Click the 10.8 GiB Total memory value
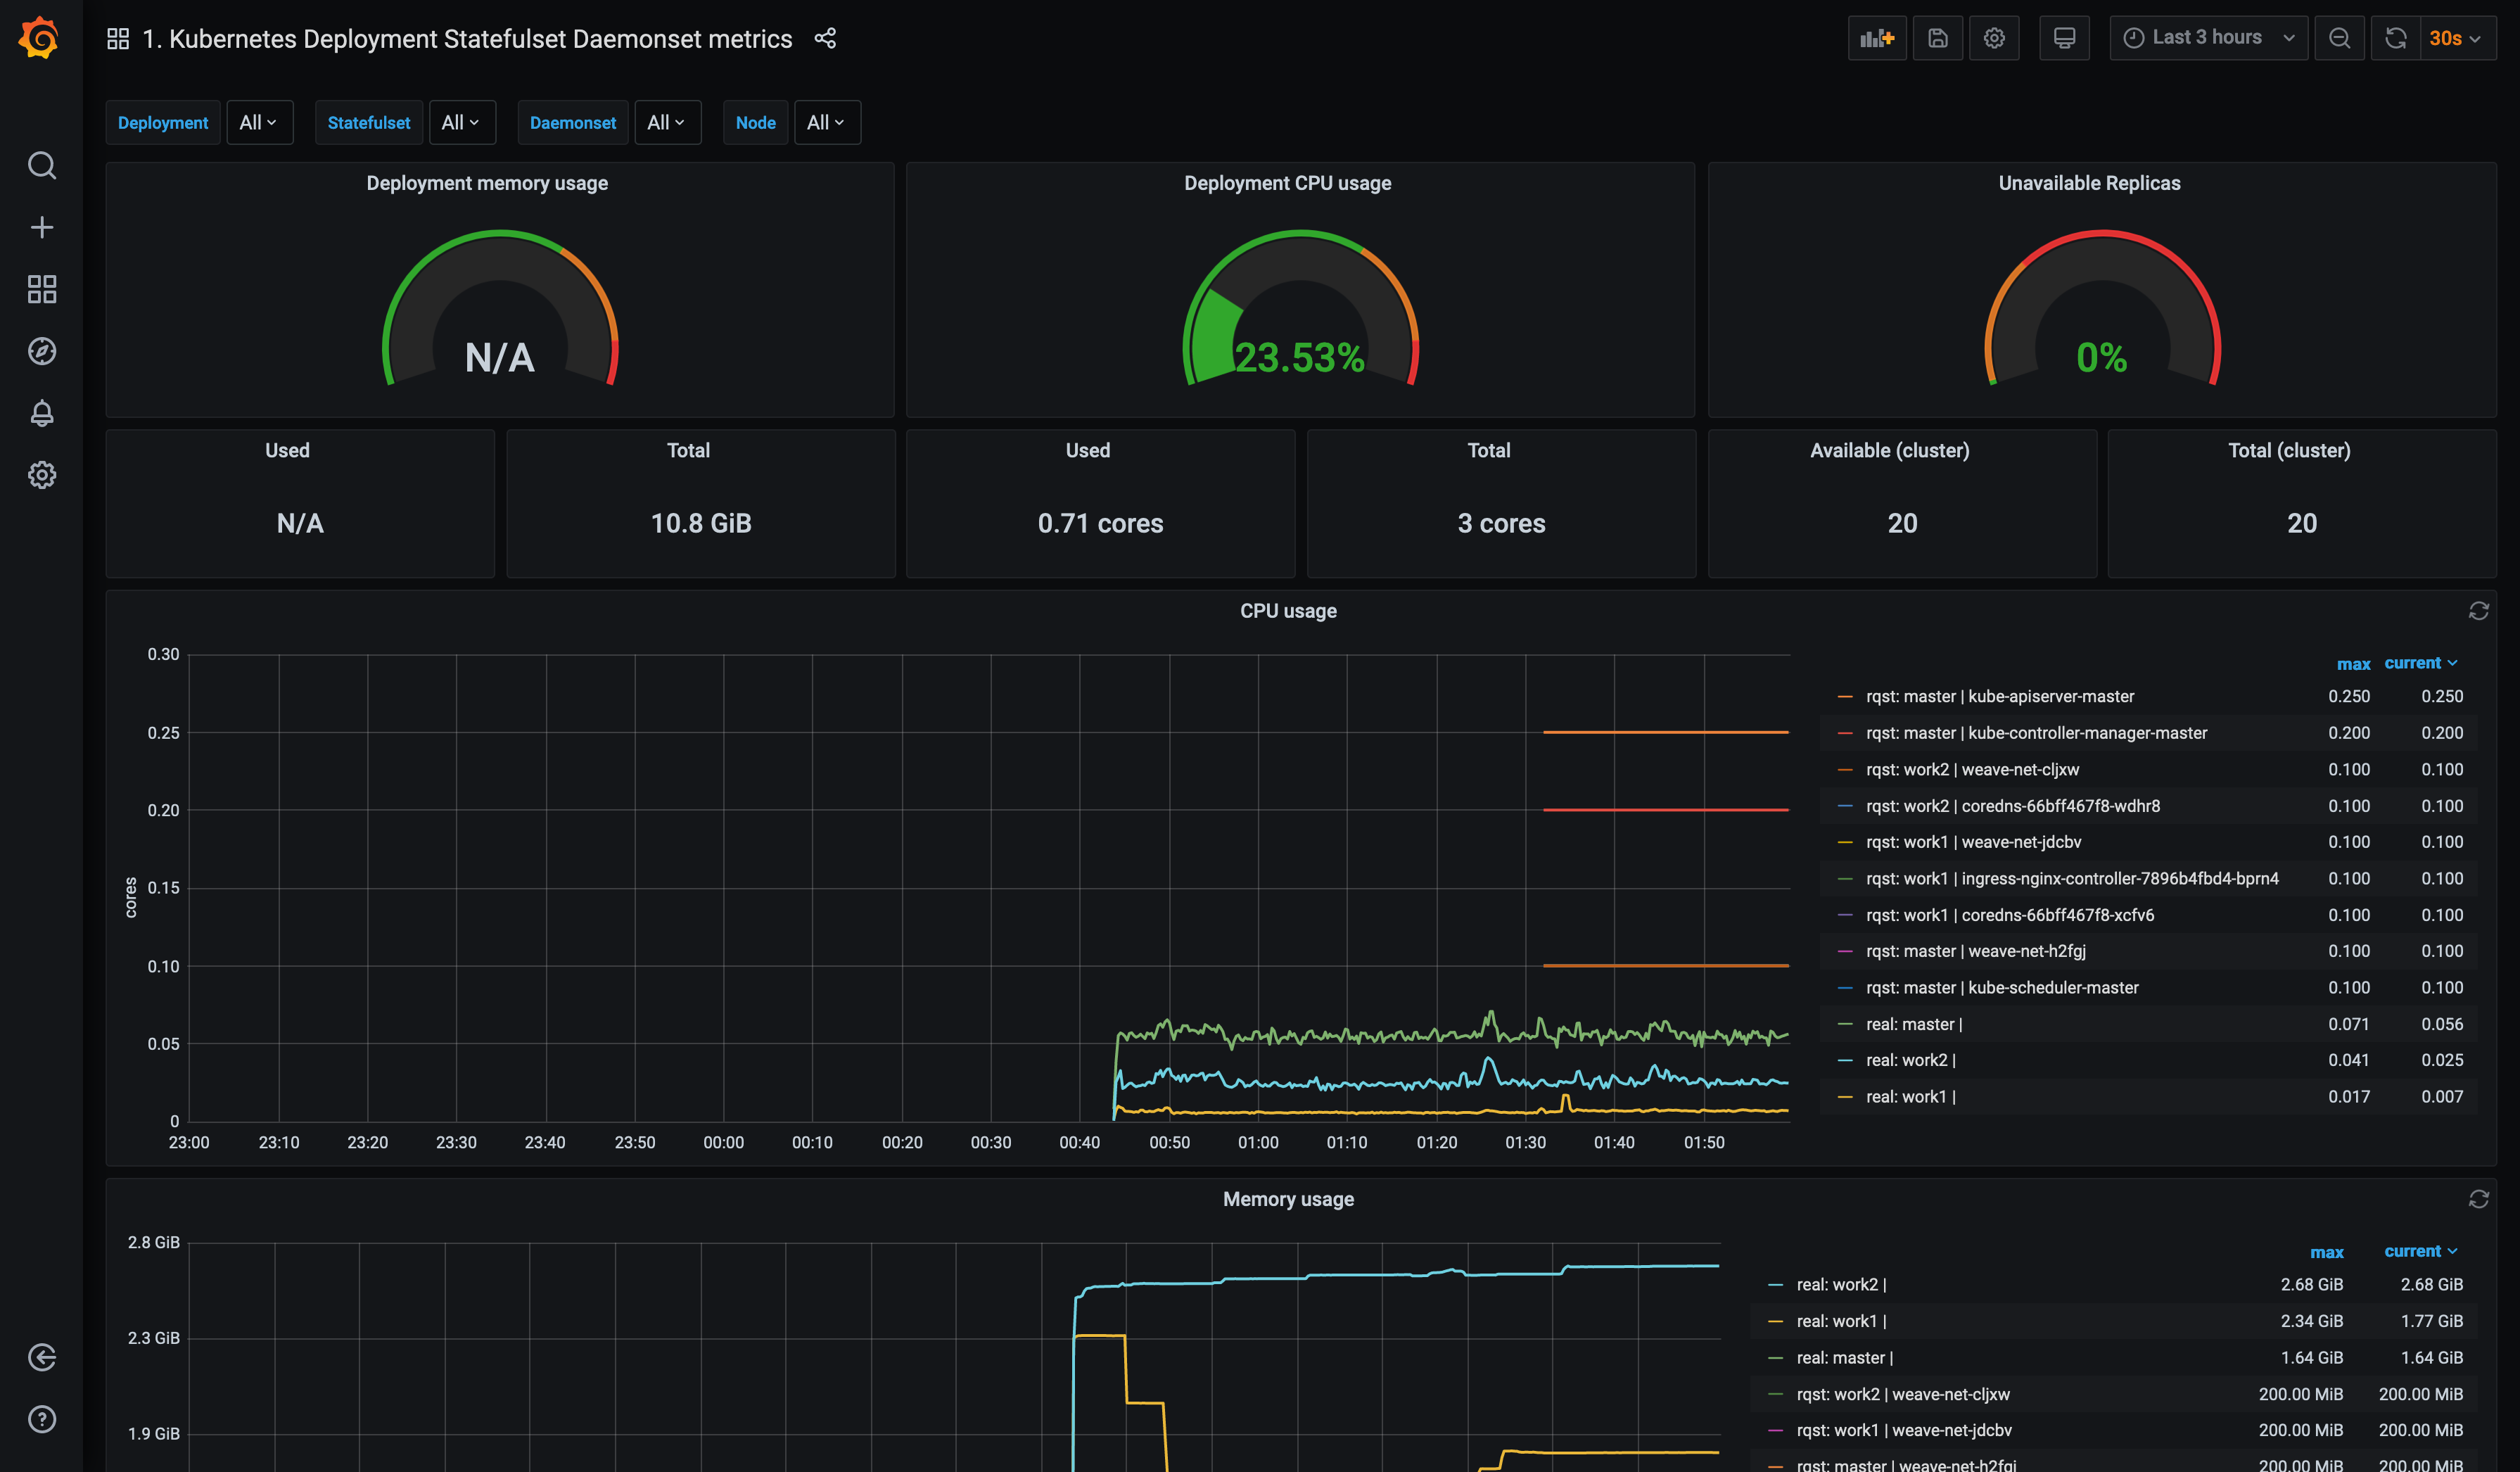This screenshot has height=1472, width=2520. click(701, 523)
